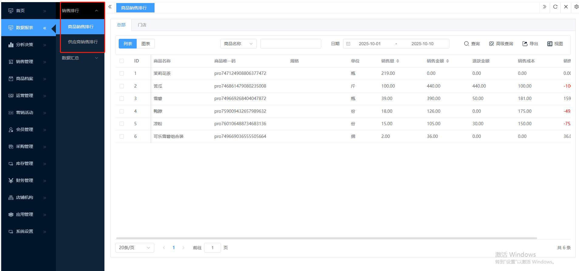Viewport: 579px width, 271px height.
Task: Open 供应商销售排行 menu item
Action: click(83, 42)
